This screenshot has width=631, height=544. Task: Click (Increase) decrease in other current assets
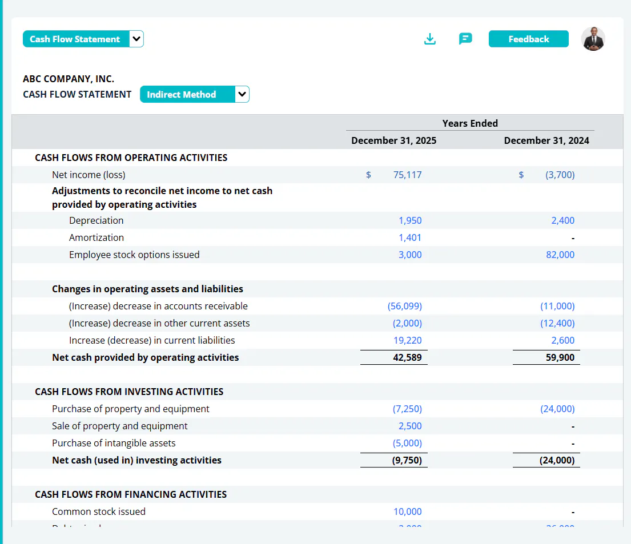(x=159, y=324)
